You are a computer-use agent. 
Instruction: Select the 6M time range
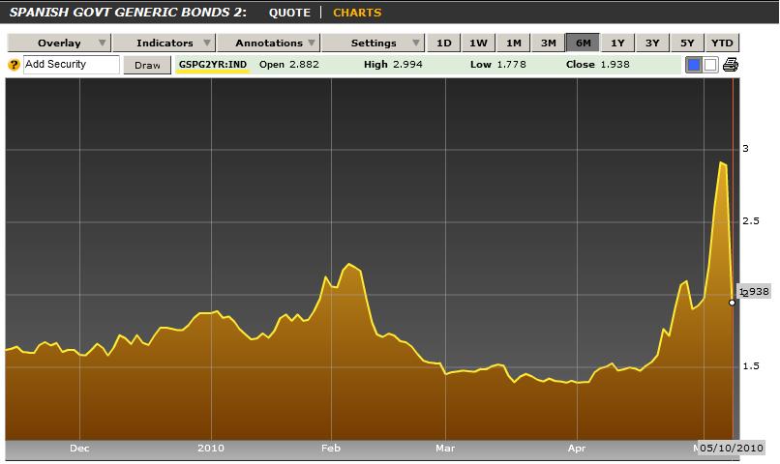tap(583, 43)
